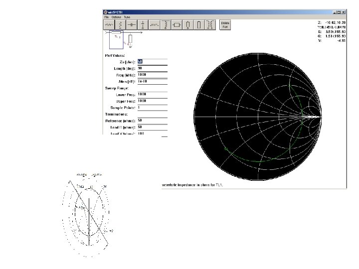The width and height of the screenshot is (359, 269).
Task: Click the Y admittance readout value
Action: click(333, 27)
